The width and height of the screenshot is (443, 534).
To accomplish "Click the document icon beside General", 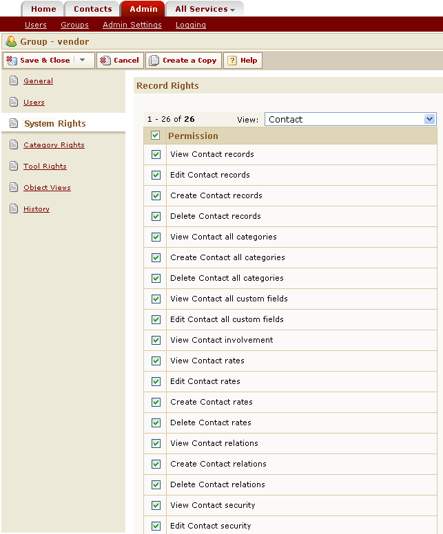I will click(x=14, y=81).
